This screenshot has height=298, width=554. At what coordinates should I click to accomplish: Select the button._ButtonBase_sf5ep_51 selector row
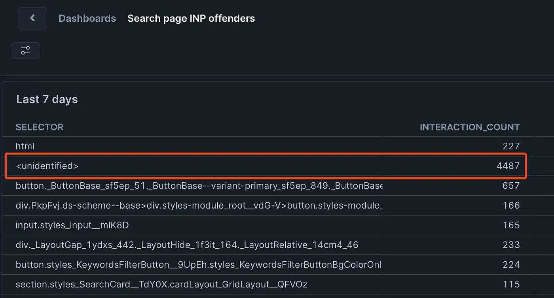click(x=199, y=186)
